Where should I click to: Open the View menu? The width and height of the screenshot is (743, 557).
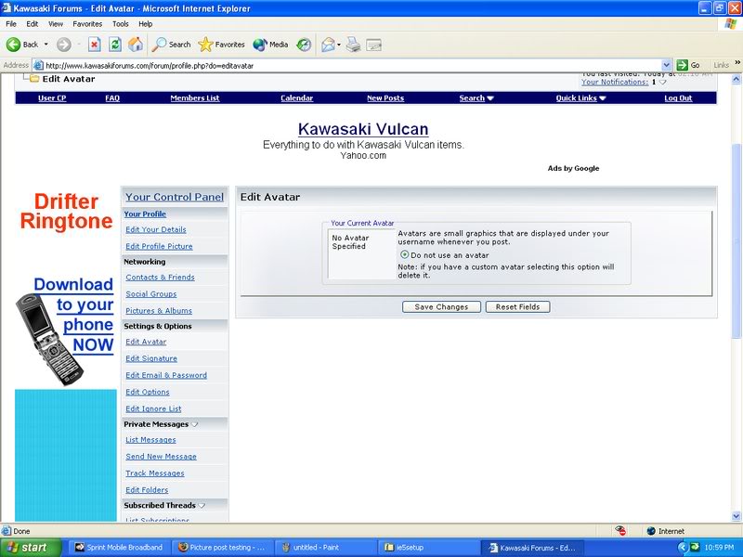[56, 24]
